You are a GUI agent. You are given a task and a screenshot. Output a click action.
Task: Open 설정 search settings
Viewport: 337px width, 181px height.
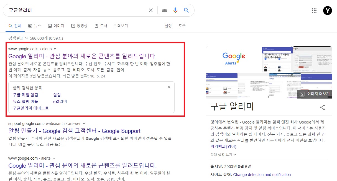[168, 26]
